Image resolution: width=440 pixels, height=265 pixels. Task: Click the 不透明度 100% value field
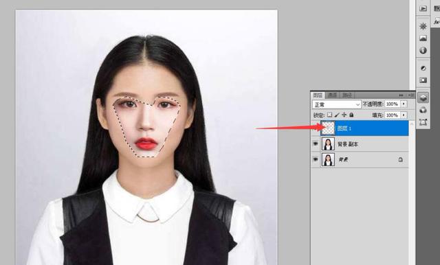pos(393,104)
